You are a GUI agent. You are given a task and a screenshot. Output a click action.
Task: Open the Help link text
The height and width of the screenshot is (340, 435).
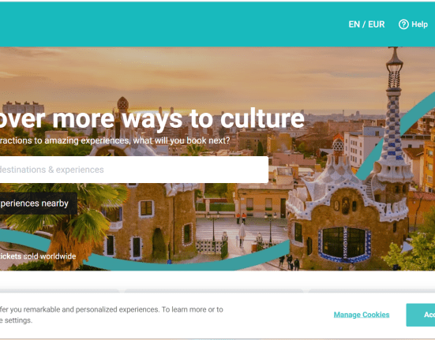(x=419, y=24)
